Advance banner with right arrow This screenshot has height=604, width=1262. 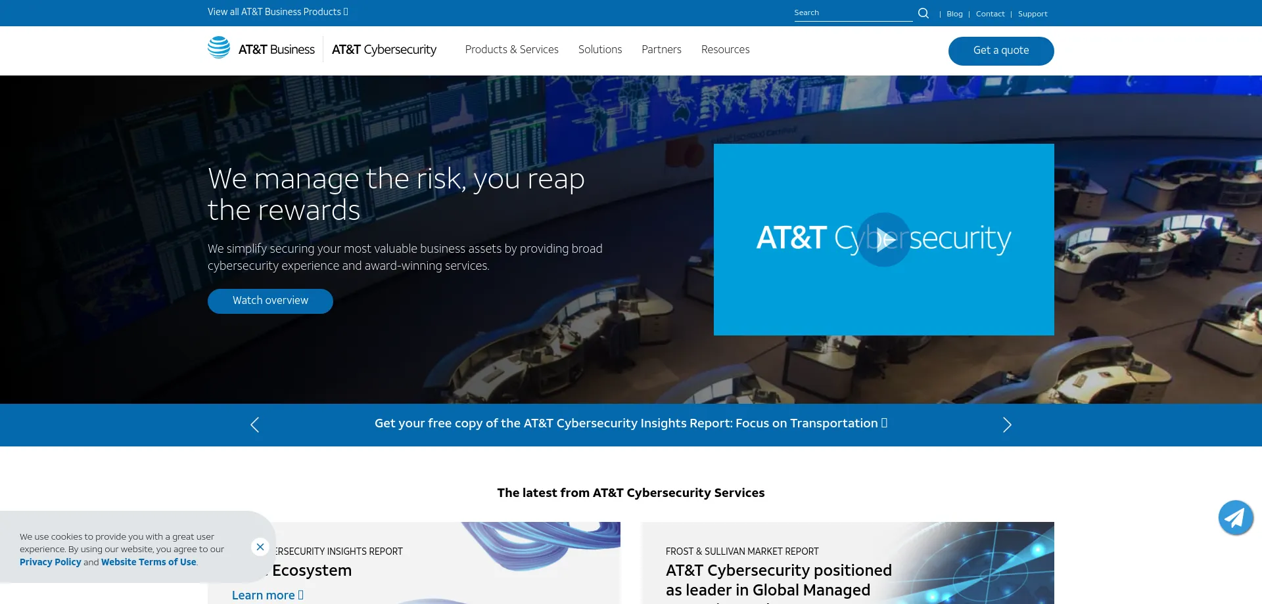click(x=1007, y=425)
